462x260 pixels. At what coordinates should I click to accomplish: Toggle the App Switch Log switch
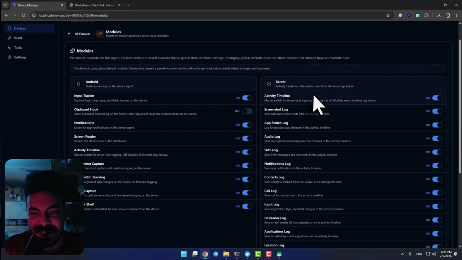(x=437, y=125)
